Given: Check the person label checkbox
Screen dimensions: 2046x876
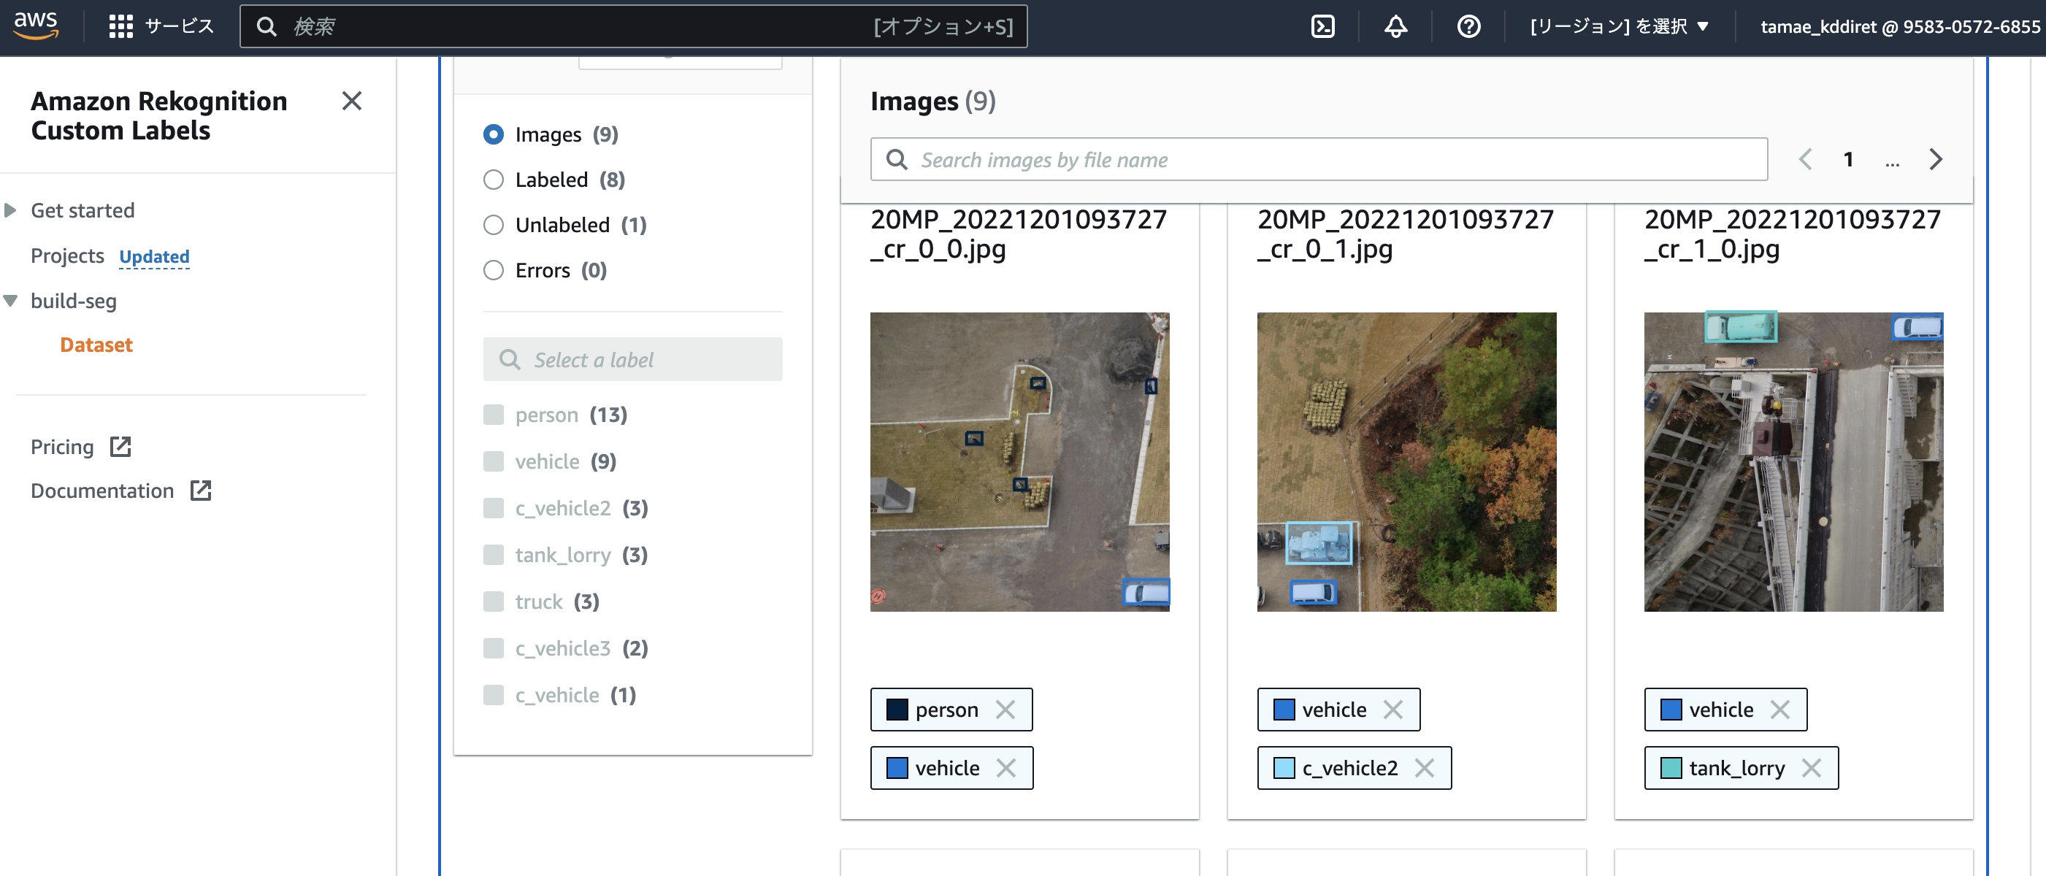Looking at the screenshot, I should point(493,415).
